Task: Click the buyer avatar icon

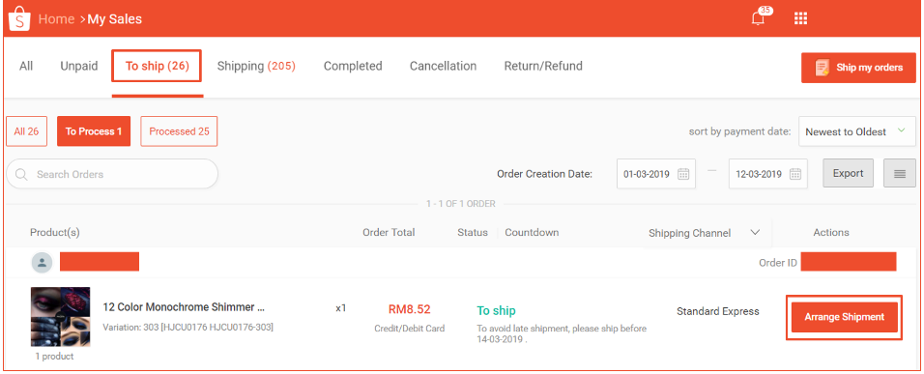Action: [x=42, y=263]
